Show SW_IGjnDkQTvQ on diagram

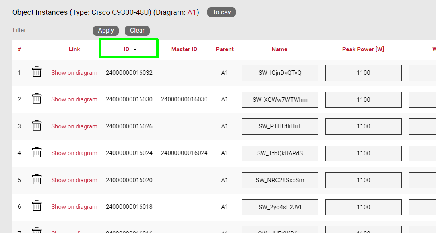point(74,73)
